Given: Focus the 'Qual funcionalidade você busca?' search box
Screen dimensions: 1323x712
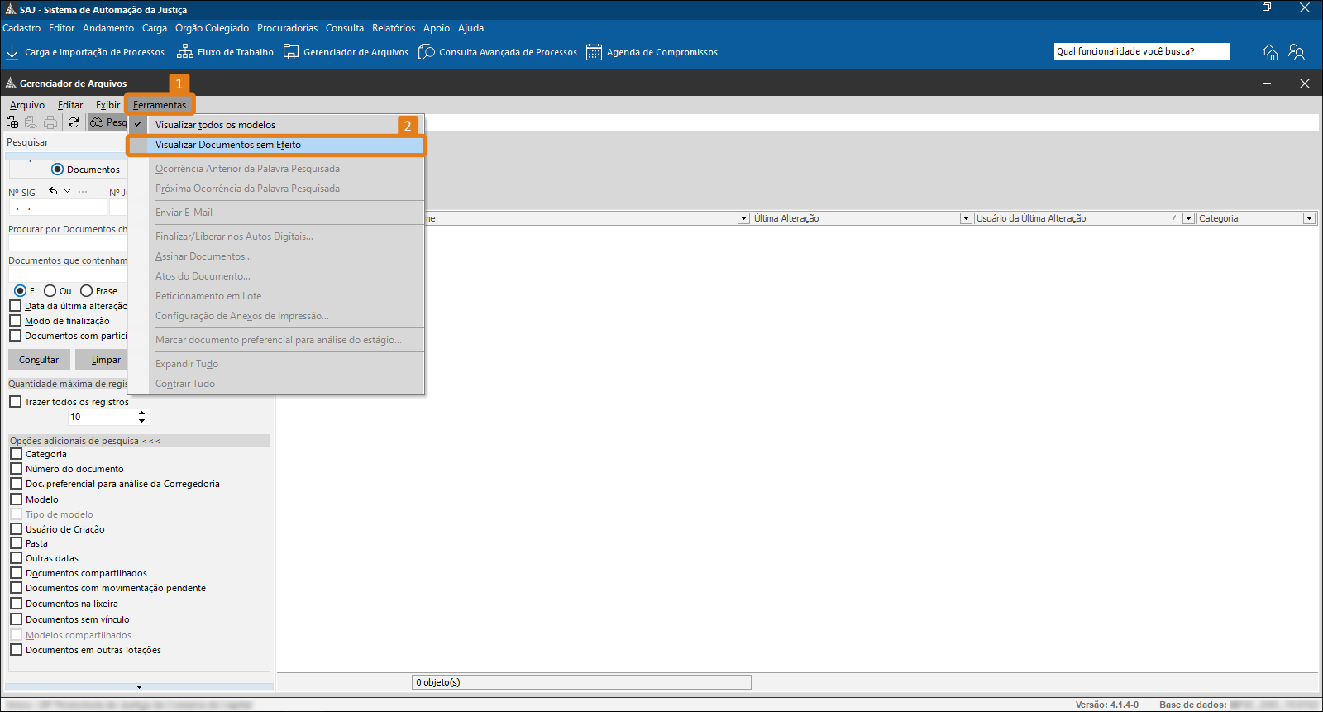Looking at the screenshot, I should tap(1142, 51).
